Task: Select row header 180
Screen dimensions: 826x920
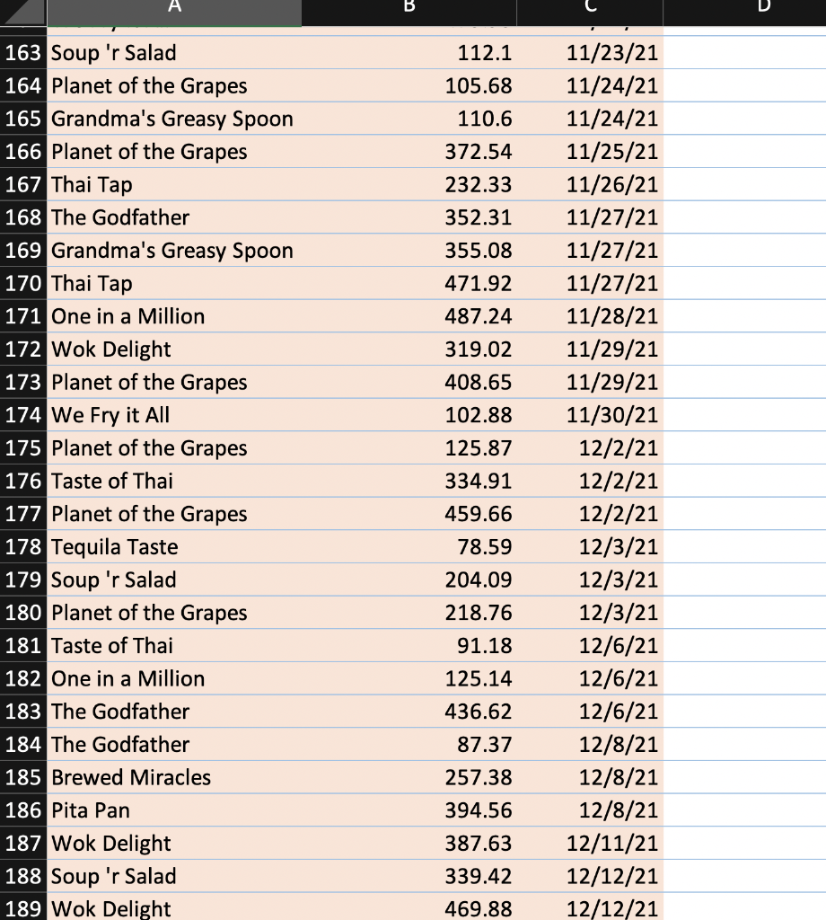Action: 22,613
